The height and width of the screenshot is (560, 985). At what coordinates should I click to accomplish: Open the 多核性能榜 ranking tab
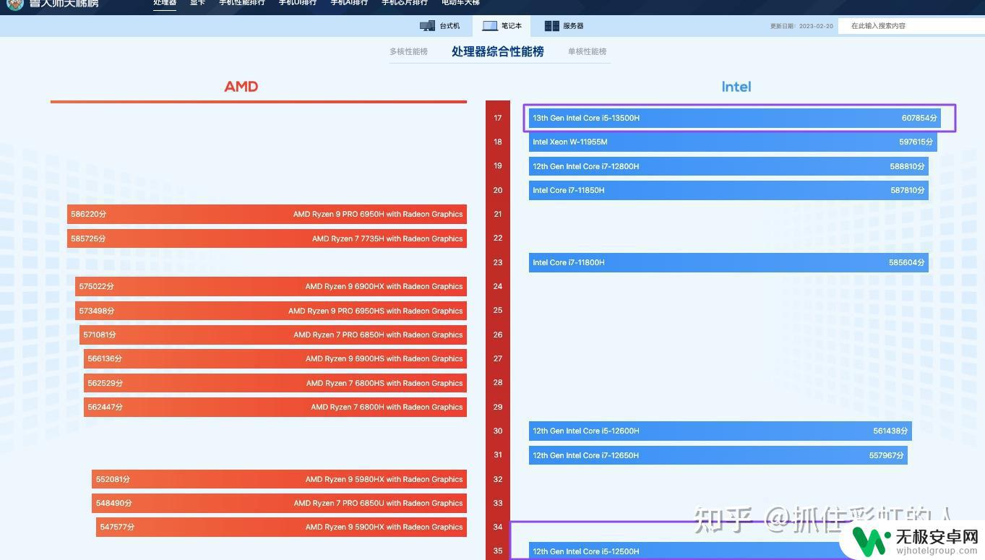pyautogui.click(x=408, y=51)
